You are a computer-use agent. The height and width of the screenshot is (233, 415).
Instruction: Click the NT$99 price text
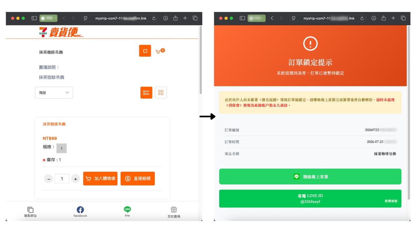point(50,138)
